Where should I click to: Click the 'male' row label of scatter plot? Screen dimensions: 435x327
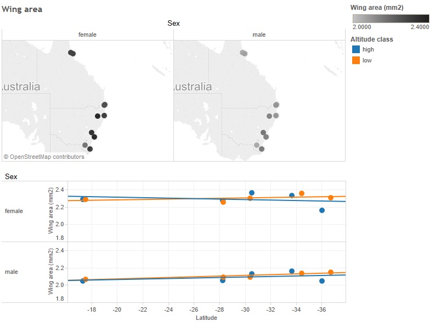(12, 272)
